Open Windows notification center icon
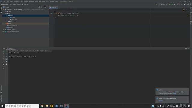 point(189,106)
